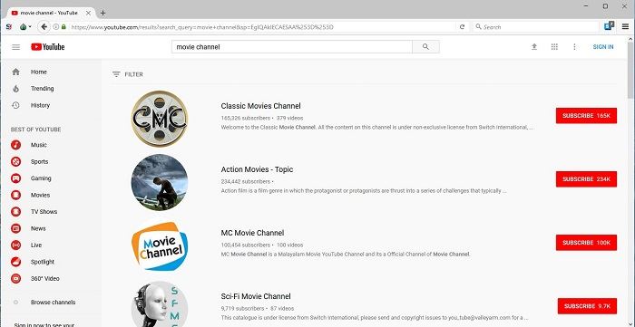This screenshot has height=327, width=635.
Task: Click the blue extension icon in browser toolbar
Action: coord(609,26)
